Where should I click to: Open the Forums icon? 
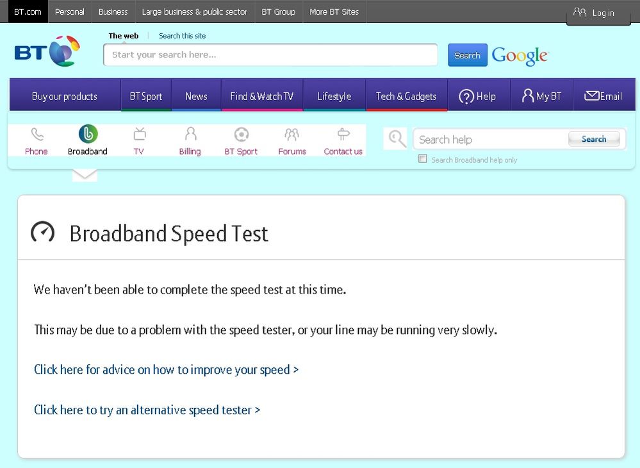point(292,134)
